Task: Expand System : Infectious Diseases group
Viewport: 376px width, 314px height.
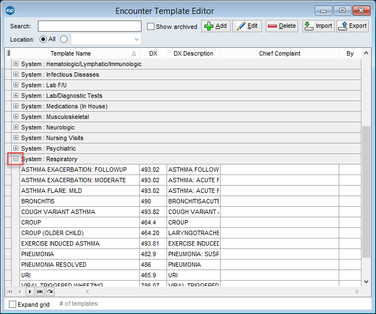Action: (x=16, y=74)
